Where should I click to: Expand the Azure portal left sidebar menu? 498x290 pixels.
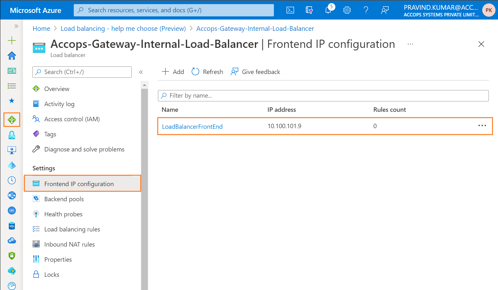pyautogui.click(x=16, y=26)
